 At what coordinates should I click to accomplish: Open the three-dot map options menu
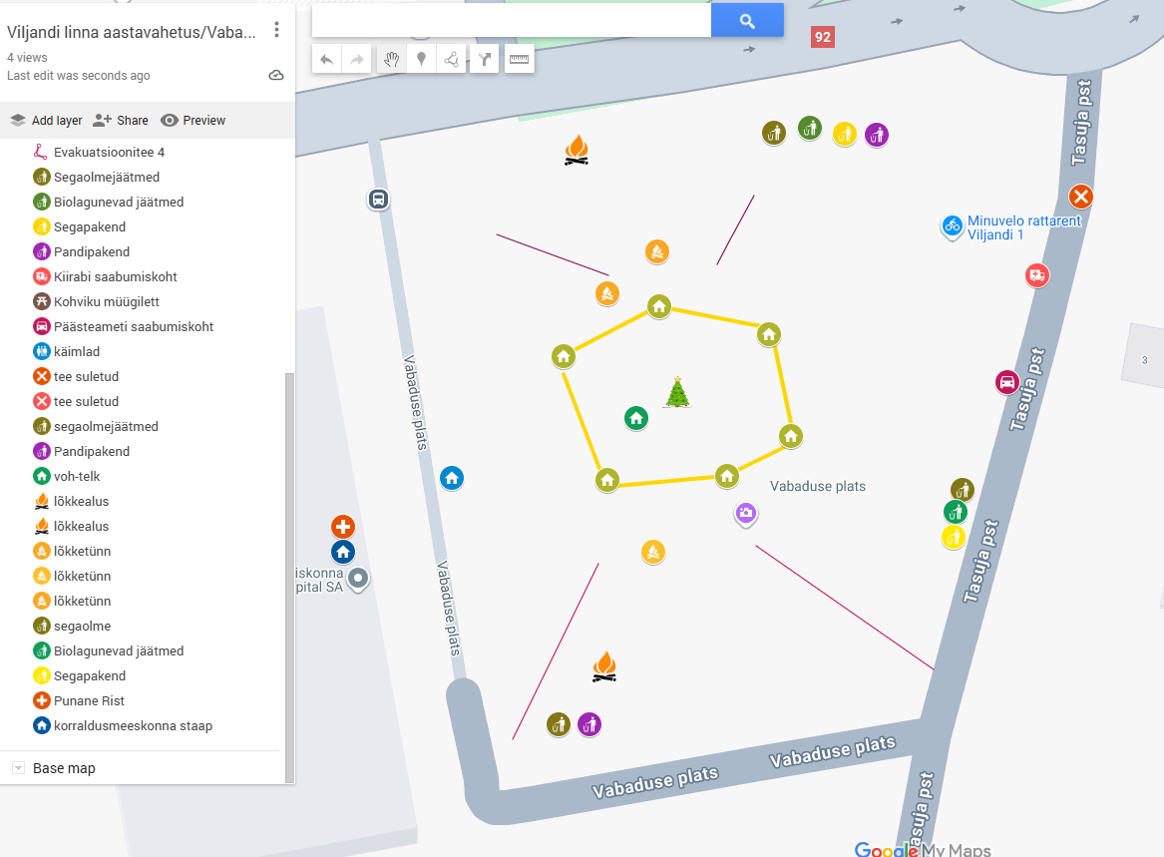pos(276,31)
